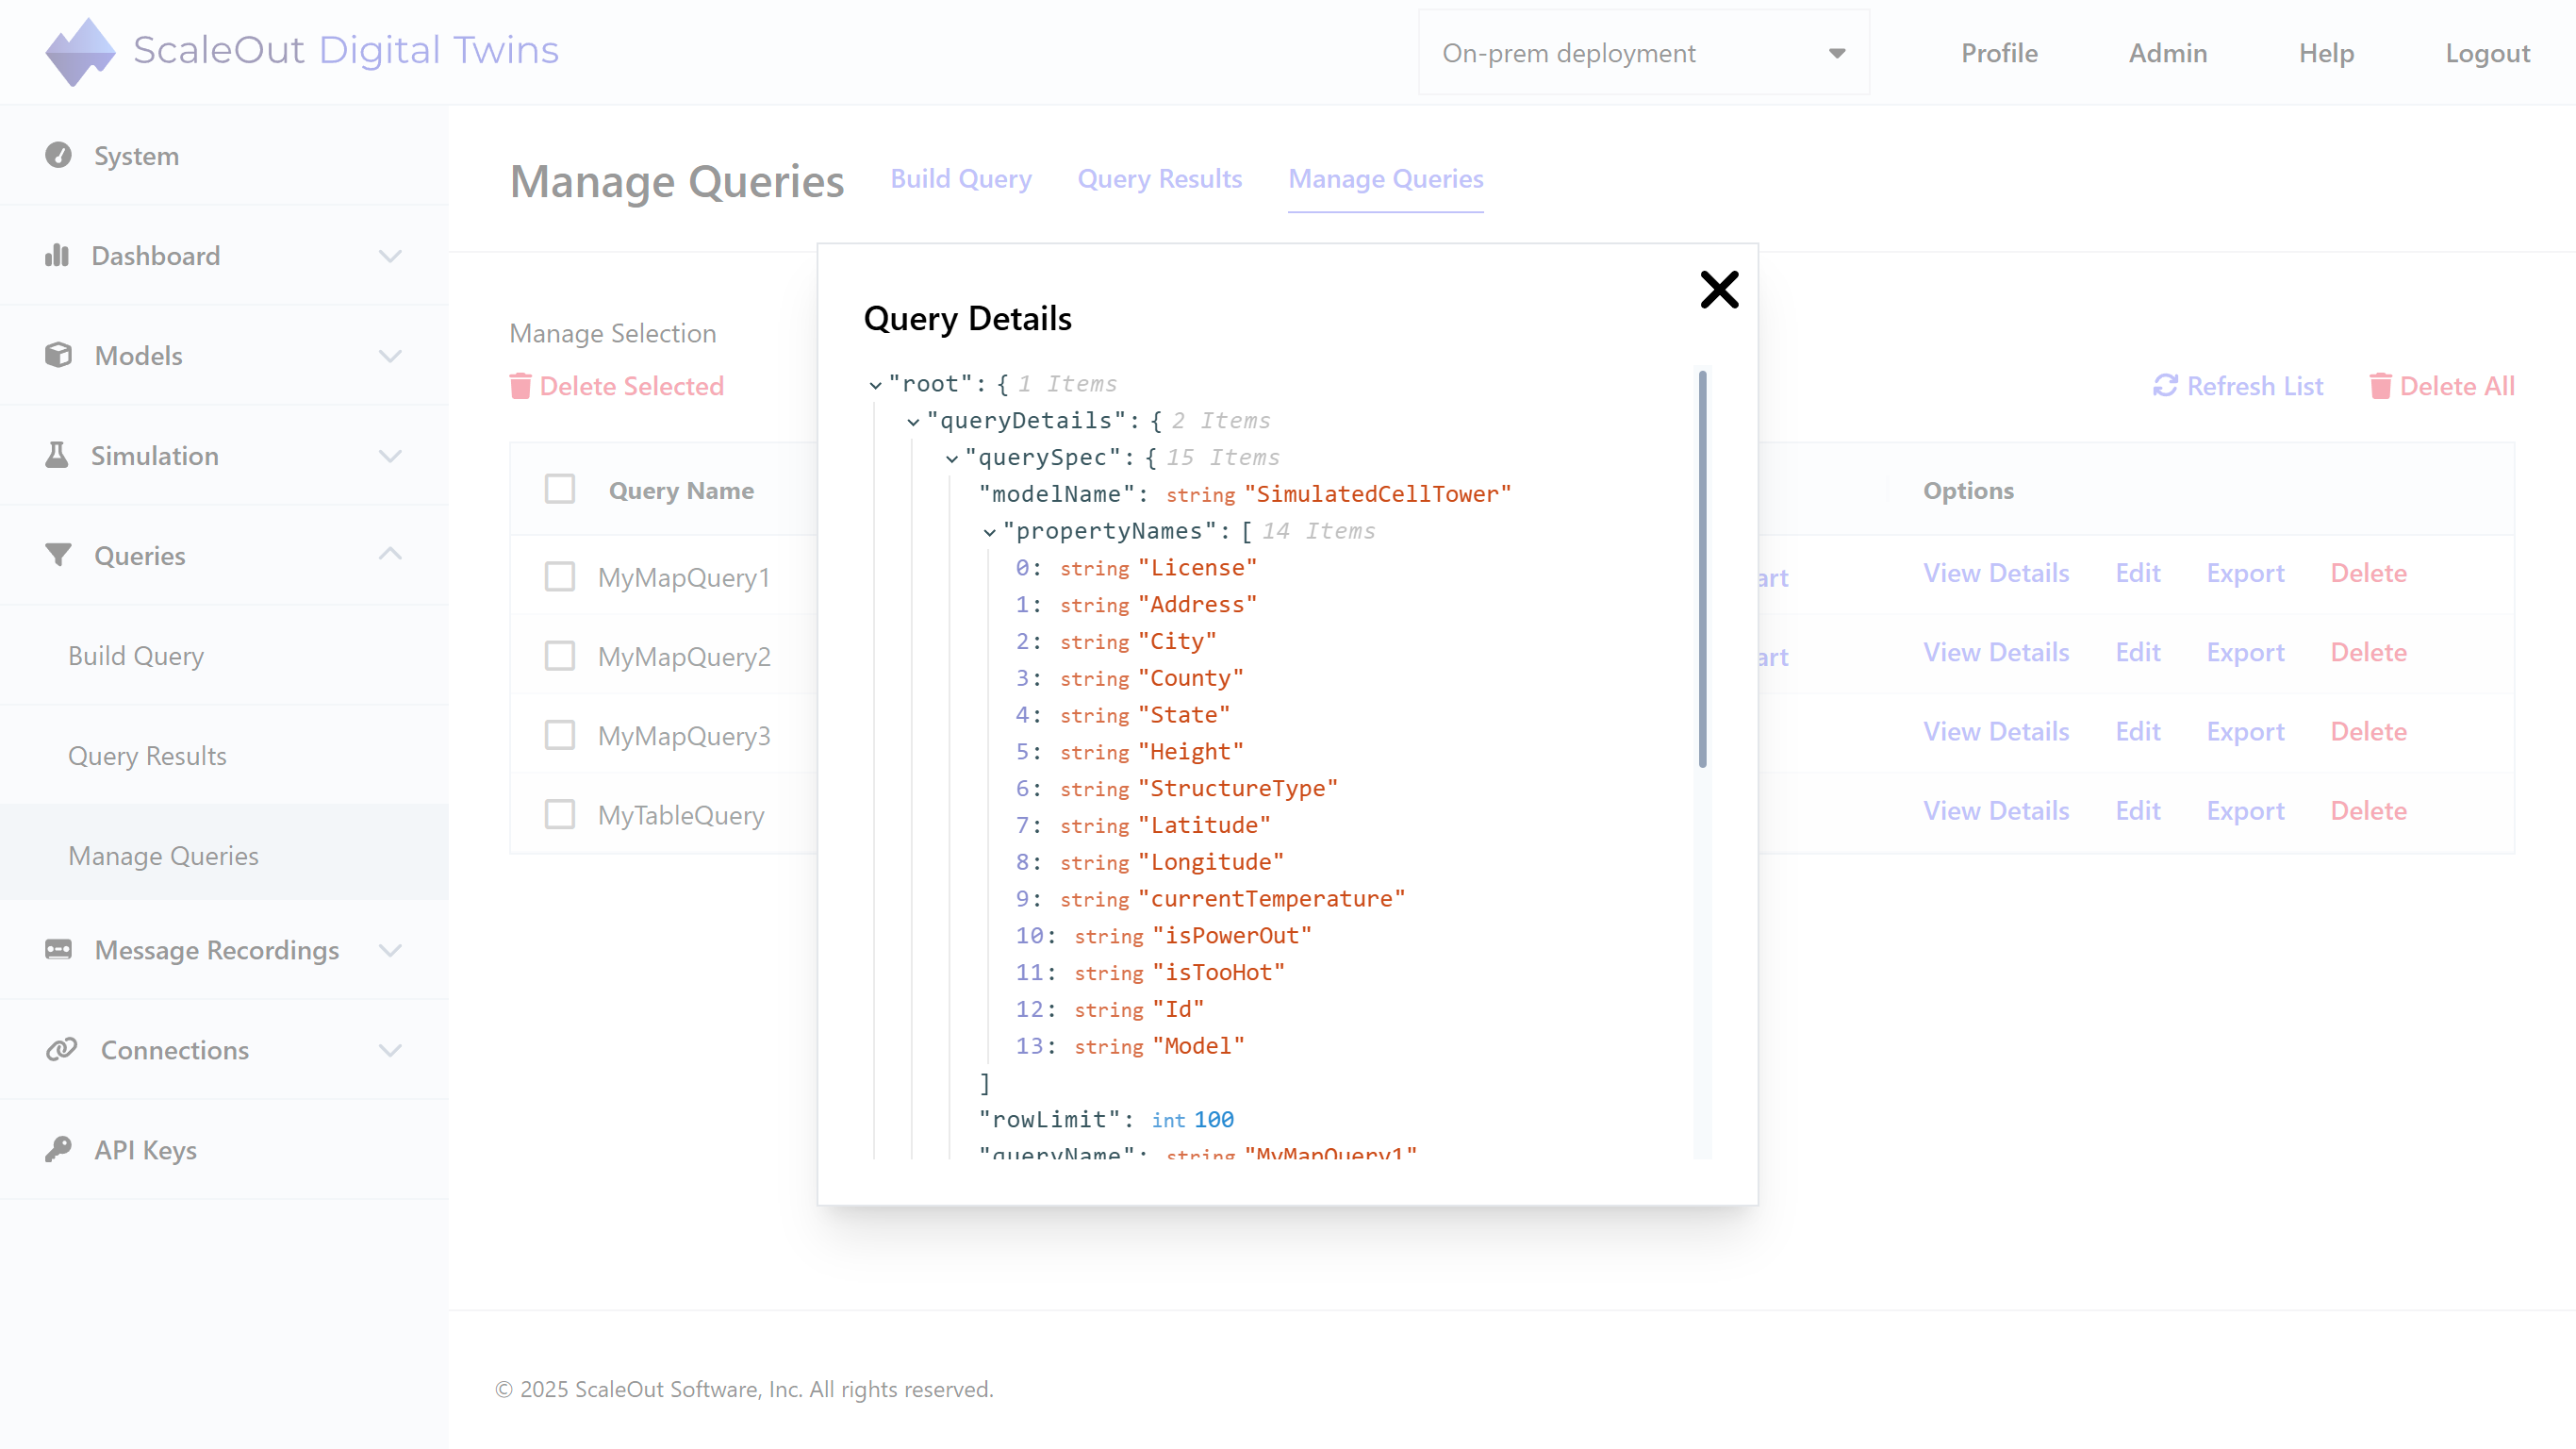Click the MyMapQuery3 query name
This screenshot has height=1449, width=2576.
[684, 736]
